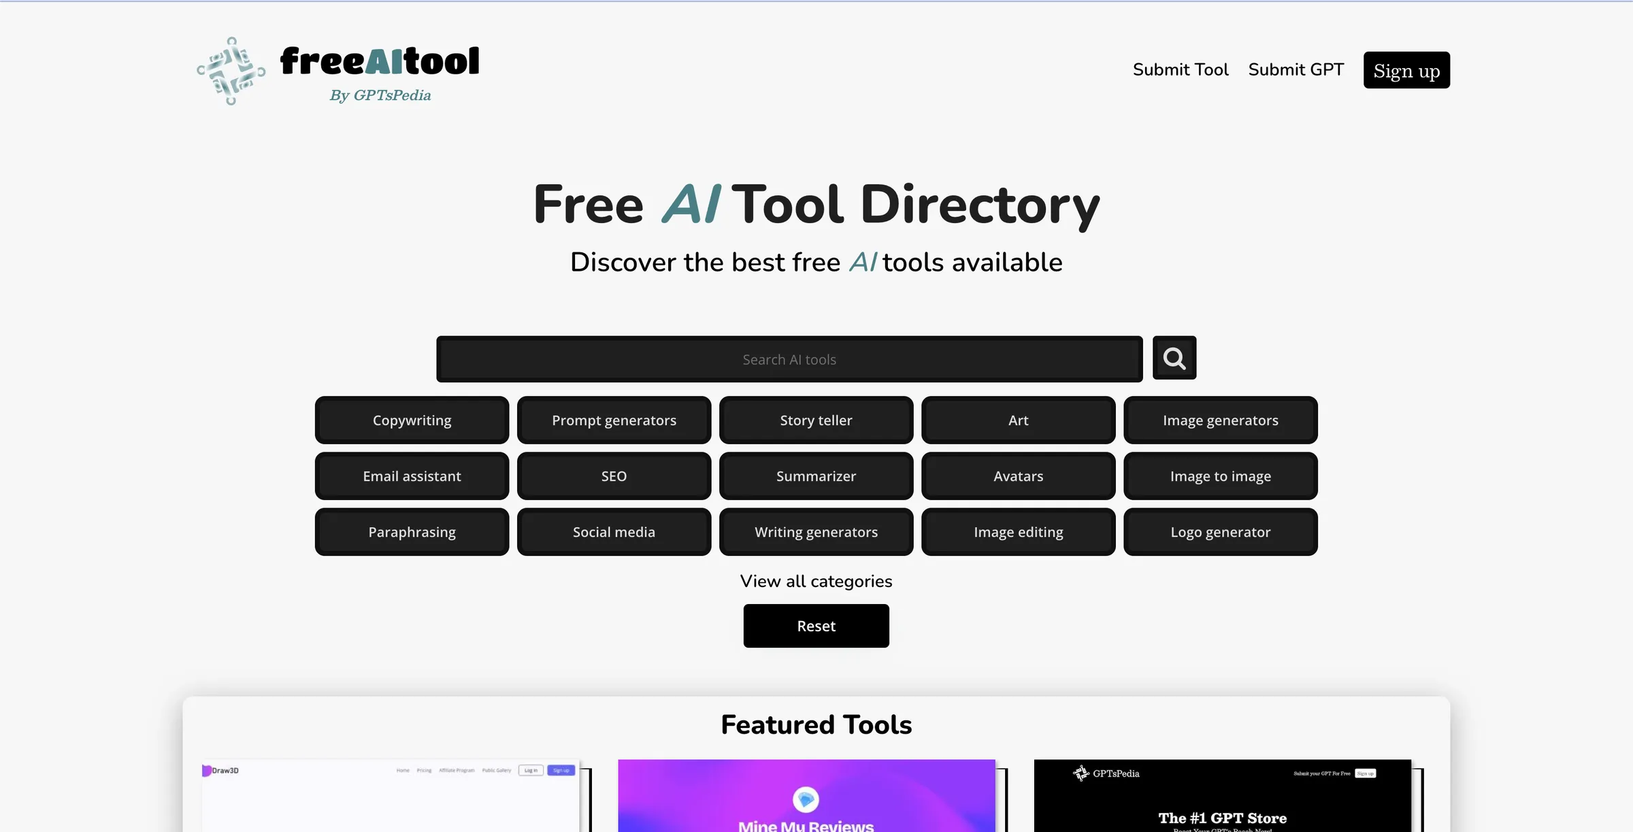Expand View all categories

pyautogui.click(x=816, y=581)
